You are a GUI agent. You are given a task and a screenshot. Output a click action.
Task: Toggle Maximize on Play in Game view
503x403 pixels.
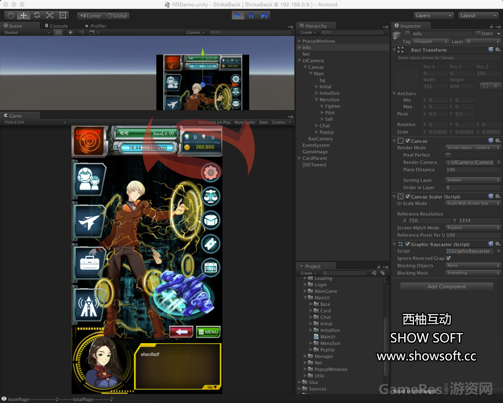pyautogui.click(x=214, y=122)
